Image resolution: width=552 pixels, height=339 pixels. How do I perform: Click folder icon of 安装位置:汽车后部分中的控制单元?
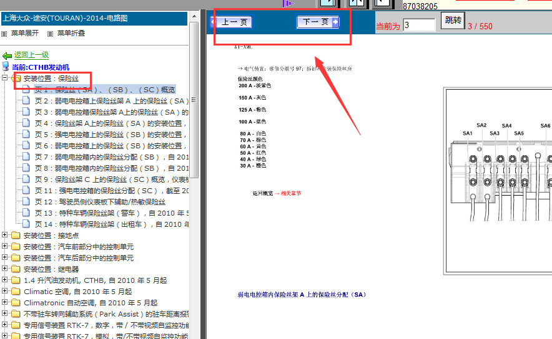[x=16, y=258]
